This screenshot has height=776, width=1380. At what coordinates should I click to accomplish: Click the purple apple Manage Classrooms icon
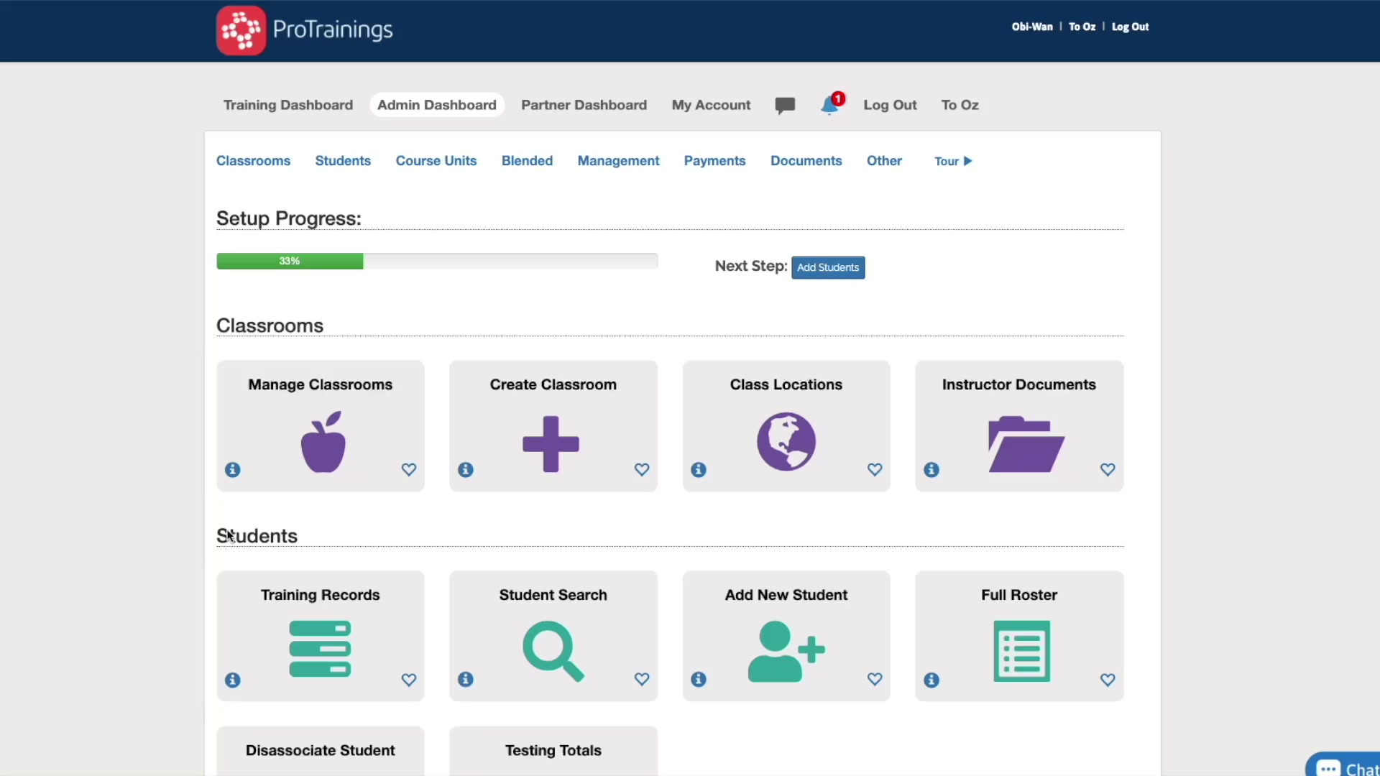point(323,442)
